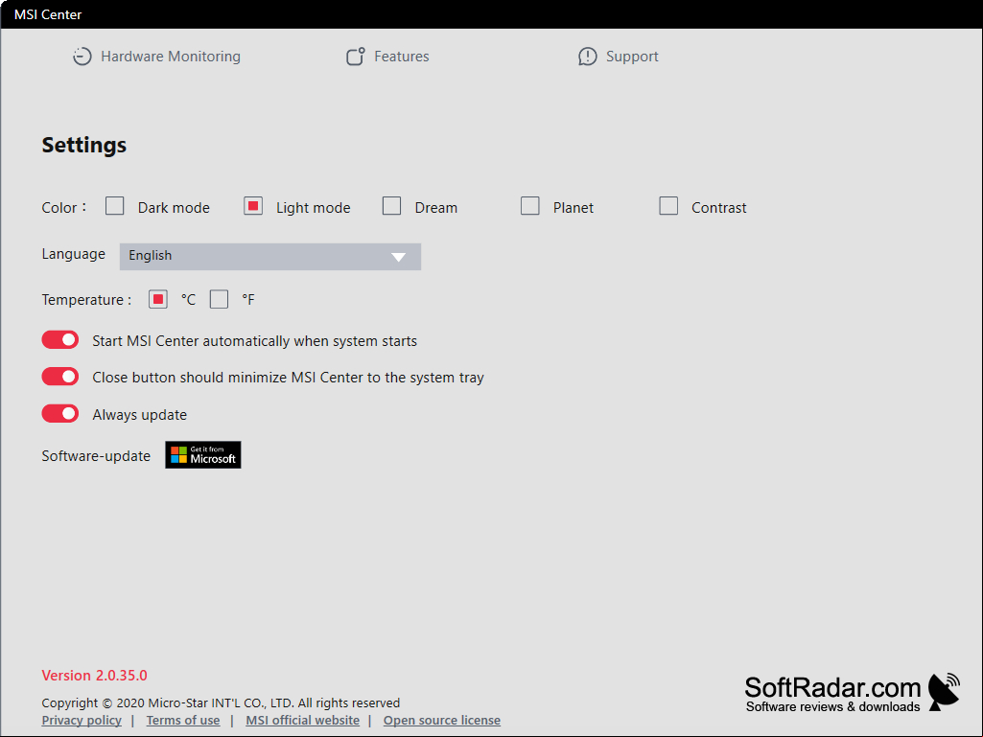
Task: Disable the Always update switch
Action: click(x=60, y=414)
